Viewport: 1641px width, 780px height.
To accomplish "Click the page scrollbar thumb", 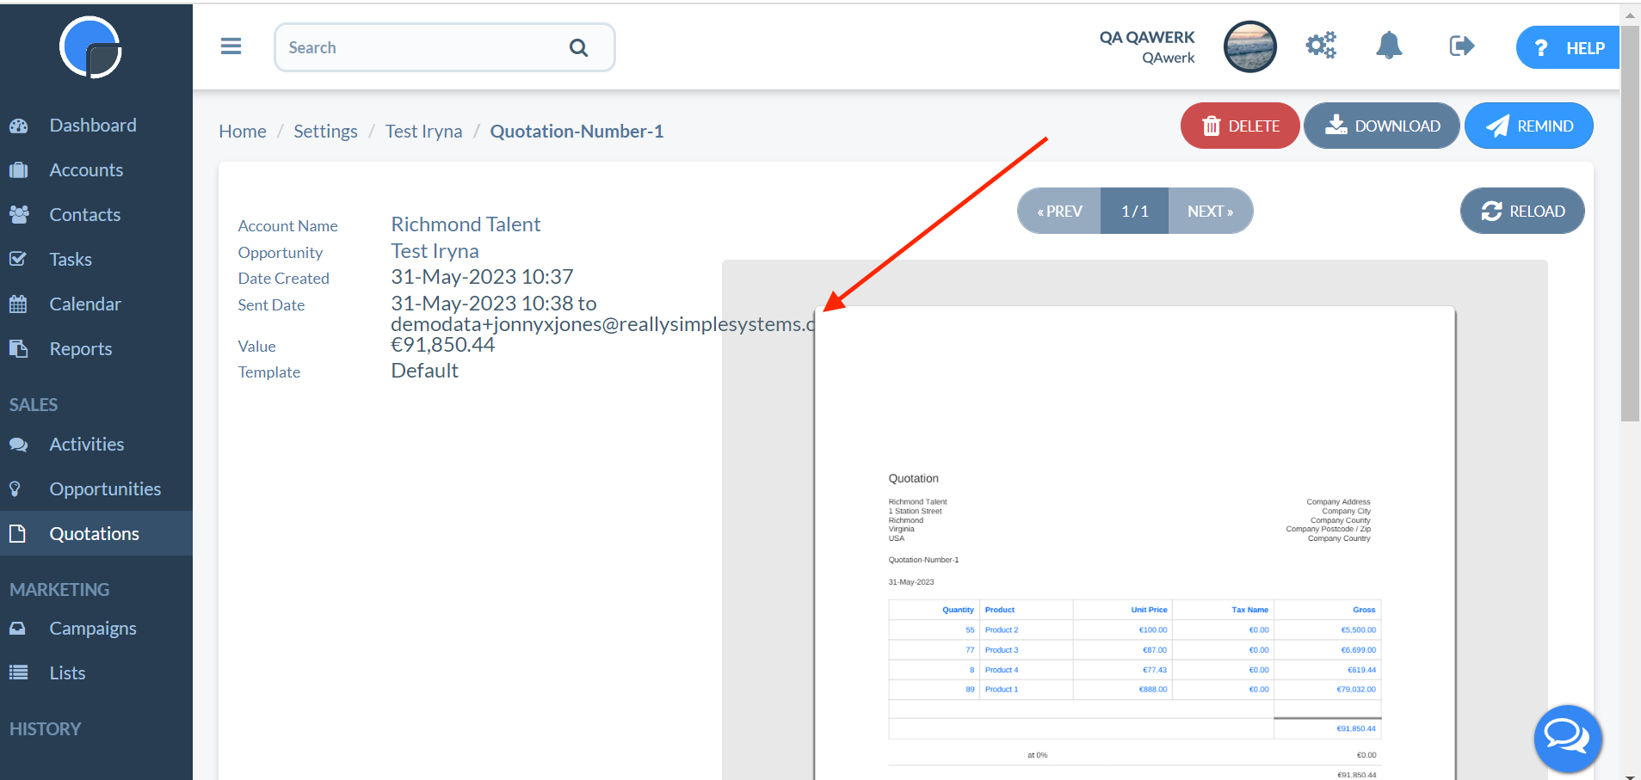I will click(x=1630, y=222).
